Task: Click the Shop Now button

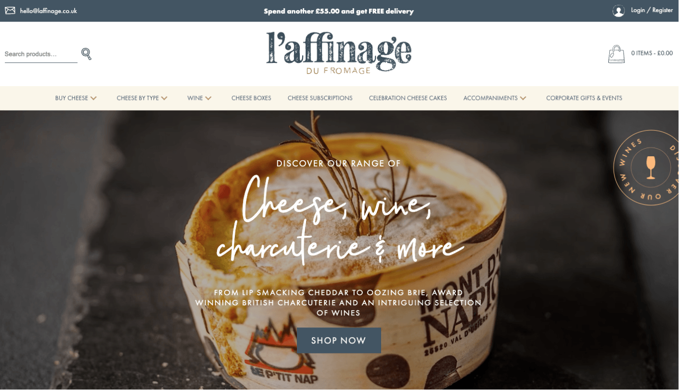Action: click(339, 340)
